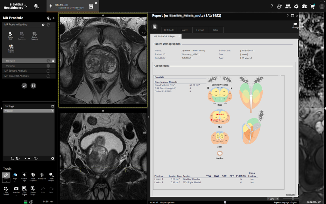Click the Hide Graphics tool
The width and height of the screenshot is (326, 204).
pyautogui.click(x=33, y=176)
